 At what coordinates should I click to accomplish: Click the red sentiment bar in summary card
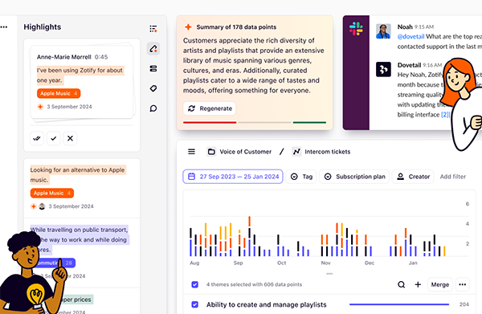coord(210,122)
